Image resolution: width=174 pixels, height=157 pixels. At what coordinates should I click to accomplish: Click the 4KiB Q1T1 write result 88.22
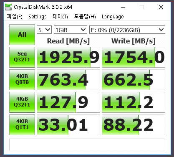[x=134, y=125]
